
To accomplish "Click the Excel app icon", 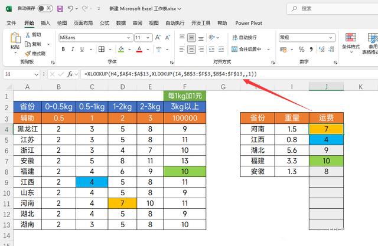I will click(9, 9).
